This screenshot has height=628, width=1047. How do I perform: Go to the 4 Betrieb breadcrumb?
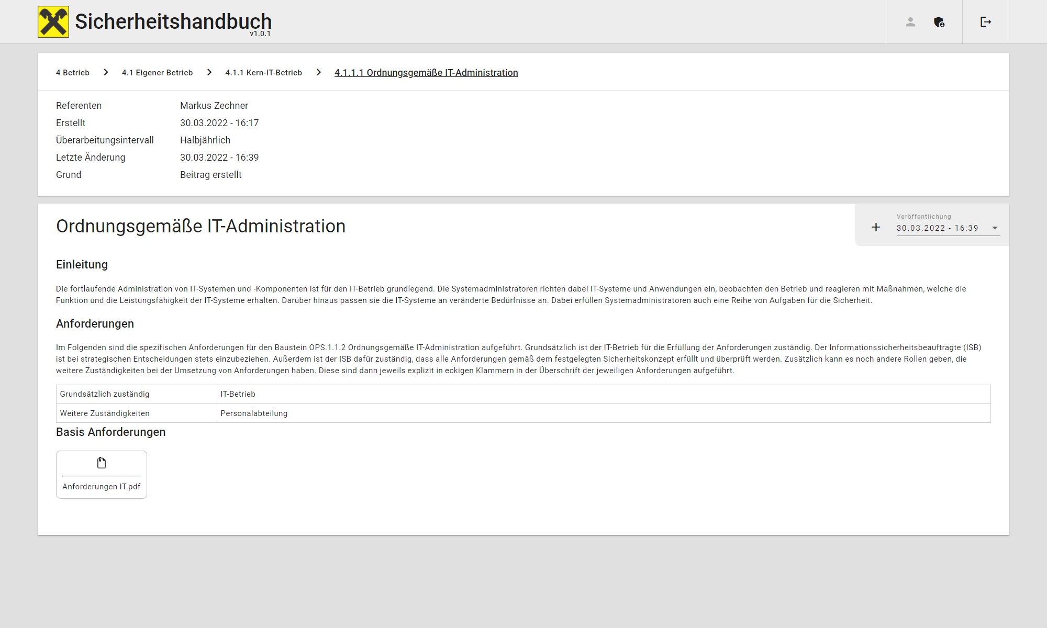click(x=73, y=73)
